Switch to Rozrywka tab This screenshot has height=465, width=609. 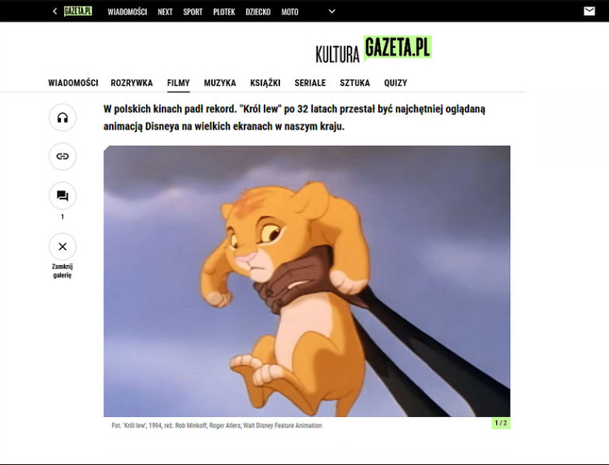(132, 83)
